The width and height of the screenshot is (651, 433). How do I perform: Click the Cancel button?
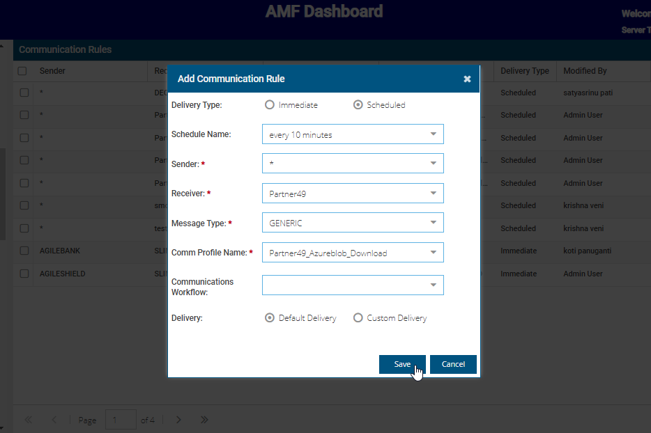(x=453, y=364)
